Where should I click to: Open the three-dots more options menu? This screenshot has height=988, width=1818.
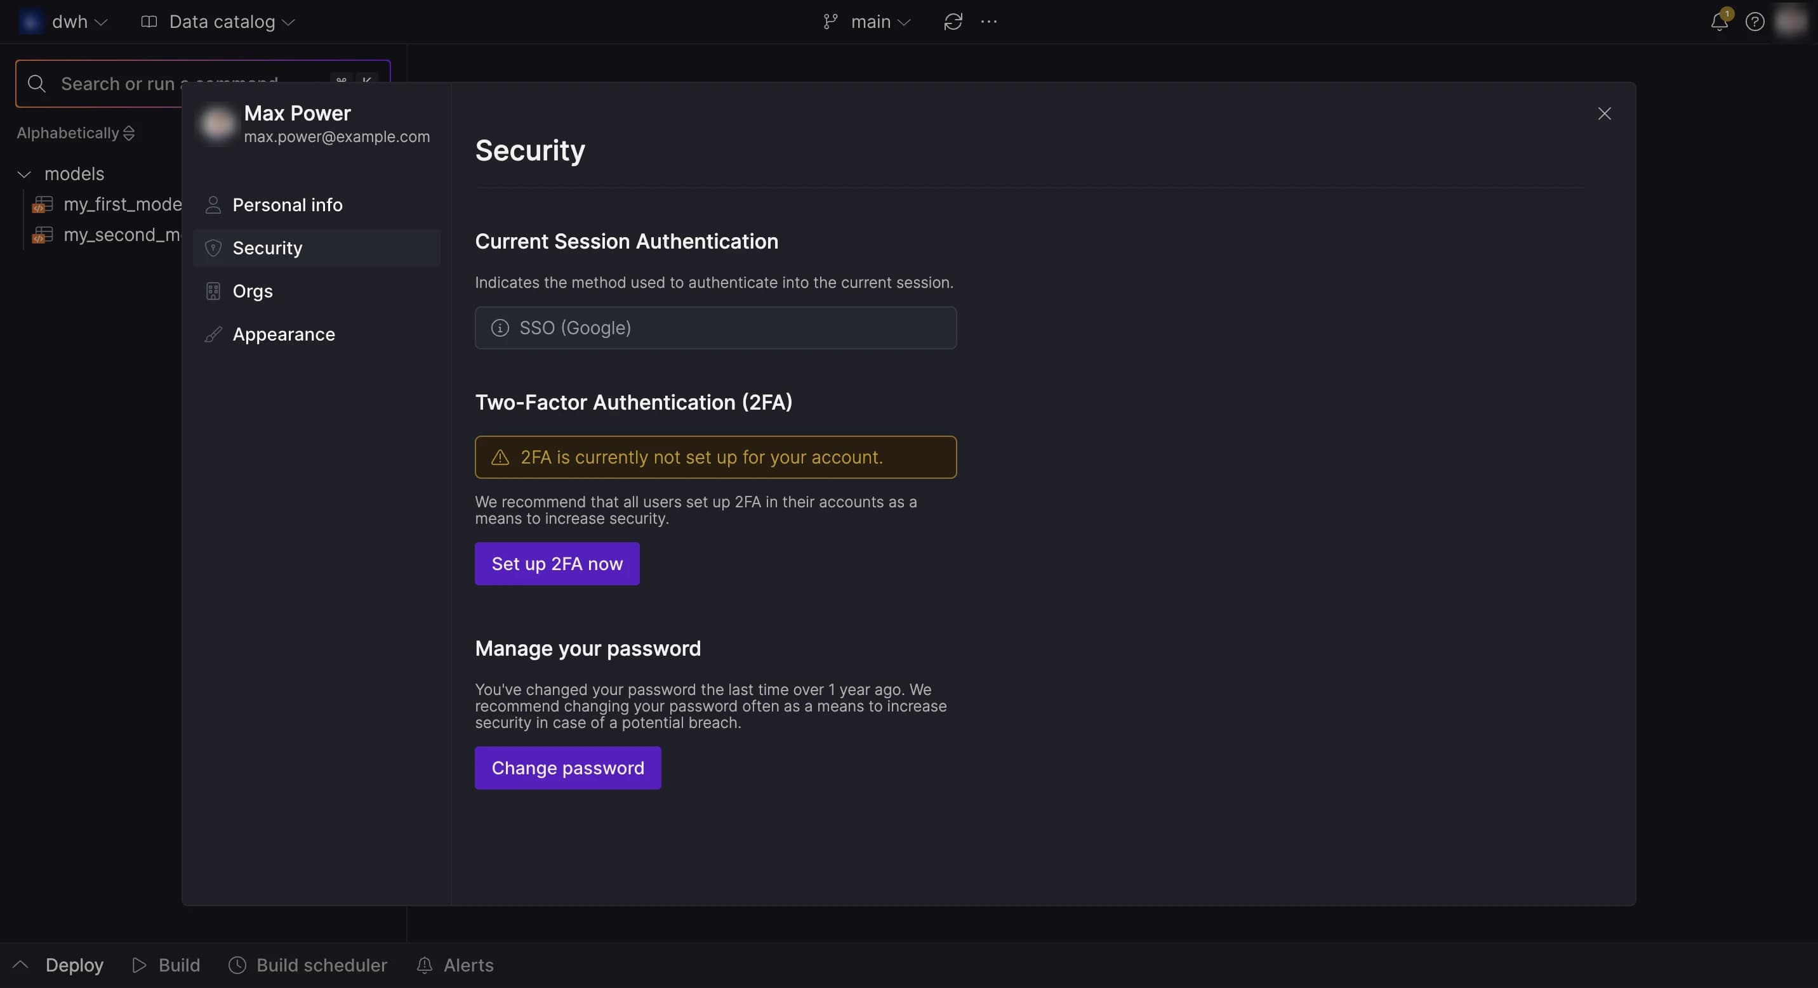point(989,22)
